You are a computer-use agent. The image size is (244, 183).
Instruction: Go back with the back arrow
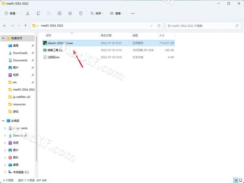coord(4,26)
